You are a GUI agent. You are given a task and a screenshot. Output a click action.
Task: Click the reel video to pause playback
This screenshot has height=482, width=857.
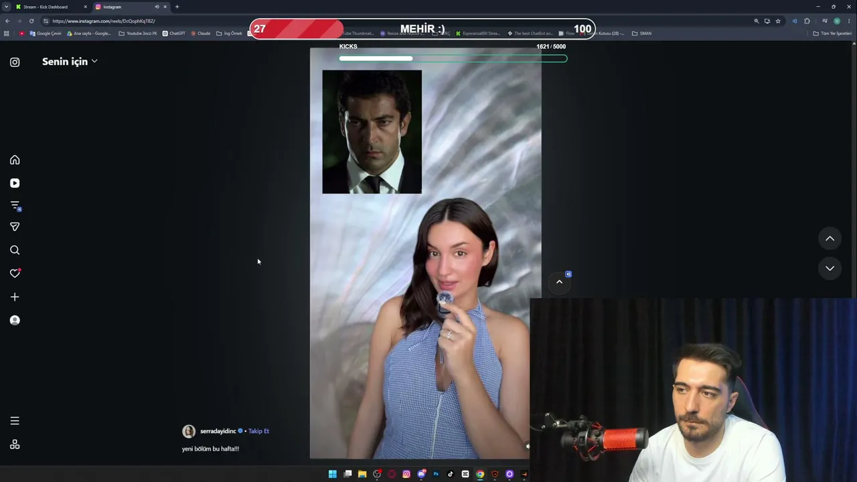coord(425,253)
